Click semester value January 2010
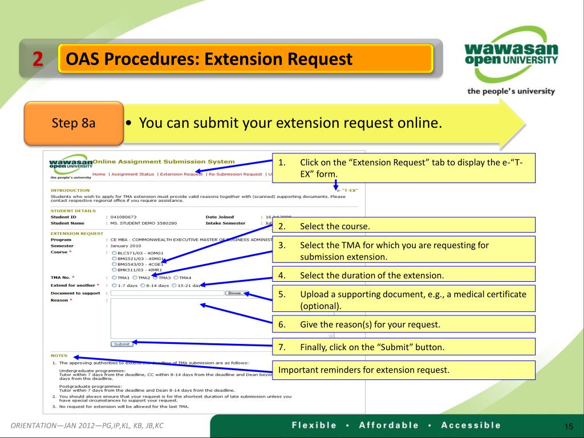 pos(125,246)
